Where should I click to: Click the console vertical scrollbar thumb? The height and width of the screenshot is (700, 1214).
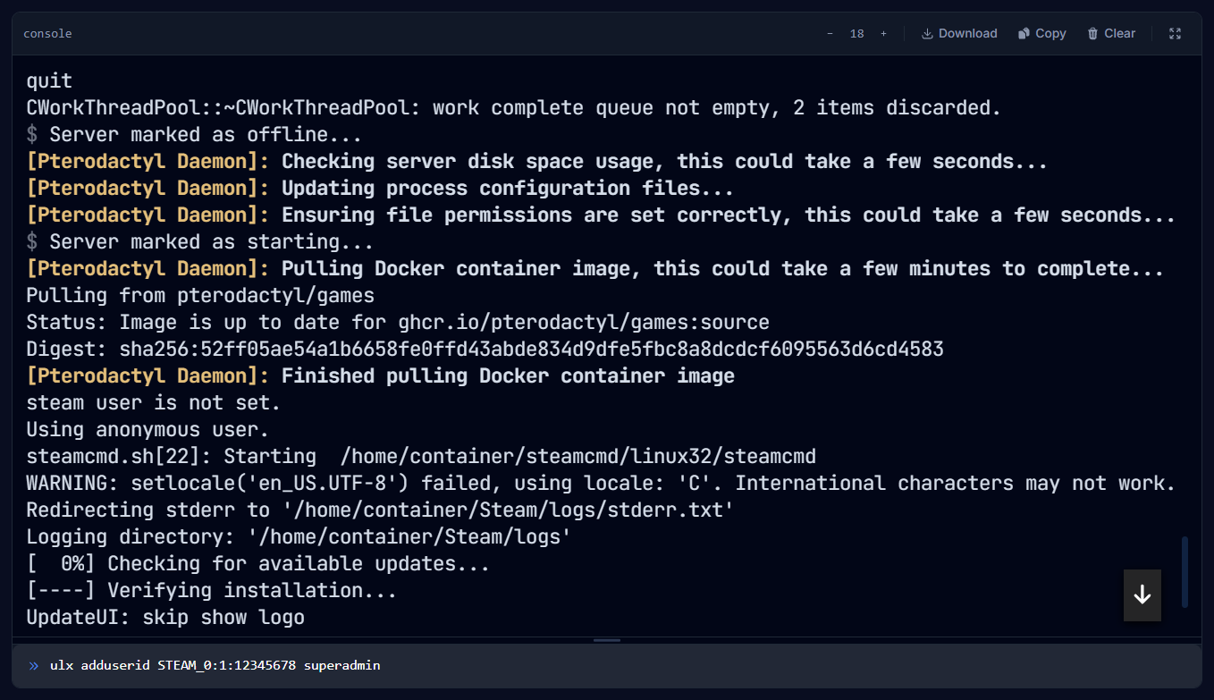(x=1184, y=572)
